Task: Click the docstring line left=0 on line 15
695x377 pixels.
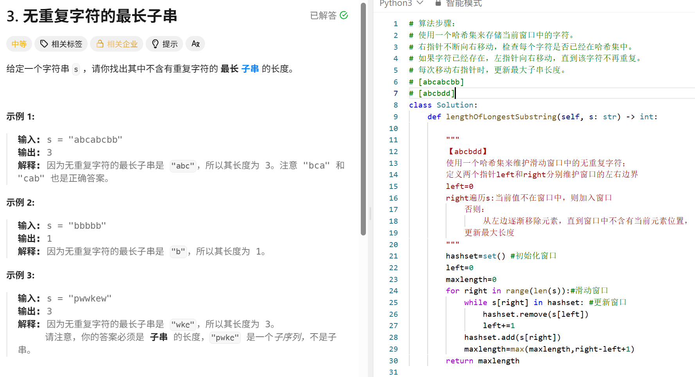Action: (x=459, y=186)
